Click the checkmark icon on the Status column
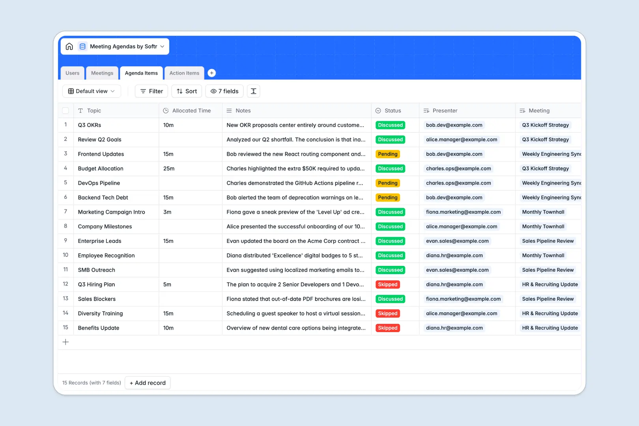 (x=378, y=110)
